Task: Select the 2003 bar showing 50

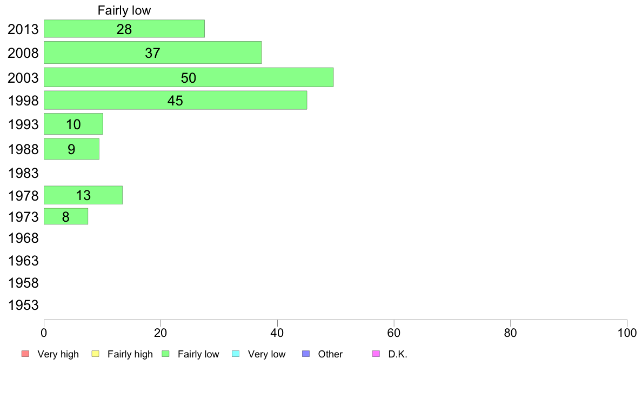Action: 189,77
